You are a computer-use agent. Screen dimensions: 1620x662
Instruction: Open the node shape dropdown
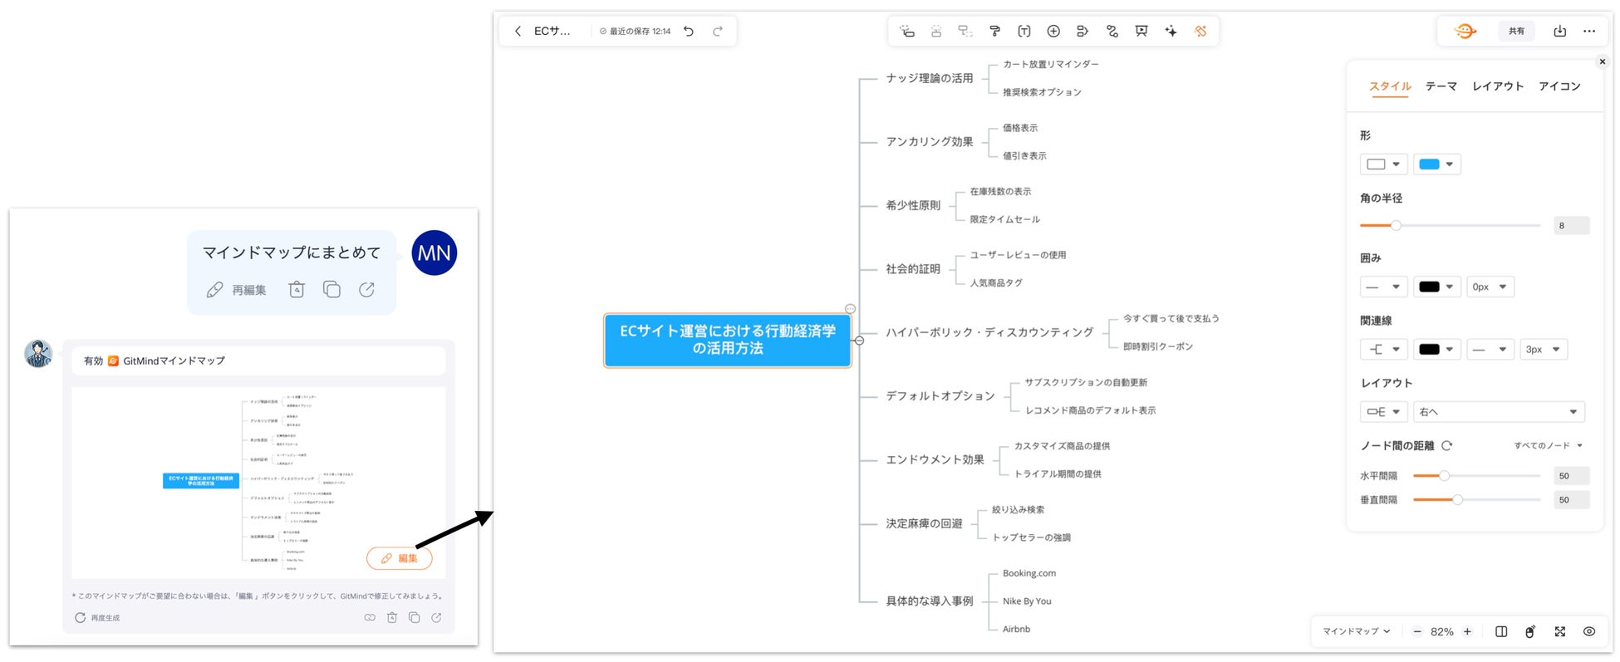tap(1383, 164)
